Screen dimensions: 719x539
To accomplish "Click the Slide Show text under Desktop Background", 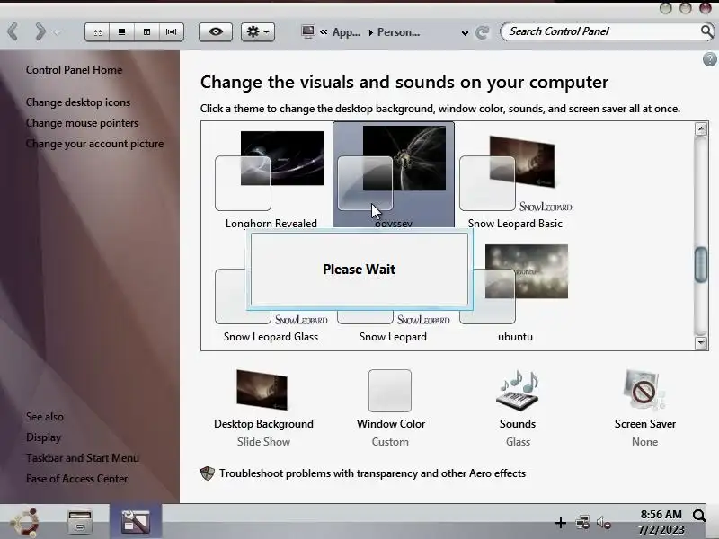I will click(x=263, y=442).
